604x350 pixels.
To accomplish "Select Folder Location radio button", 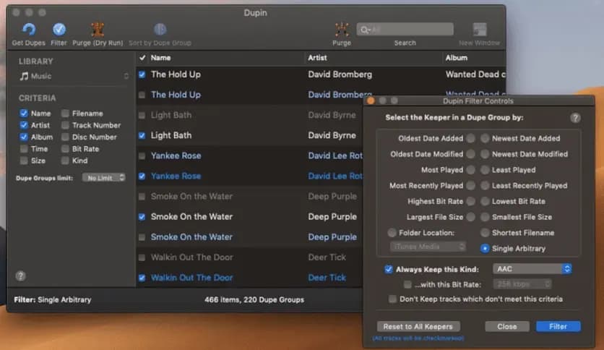I will point(392,233).
